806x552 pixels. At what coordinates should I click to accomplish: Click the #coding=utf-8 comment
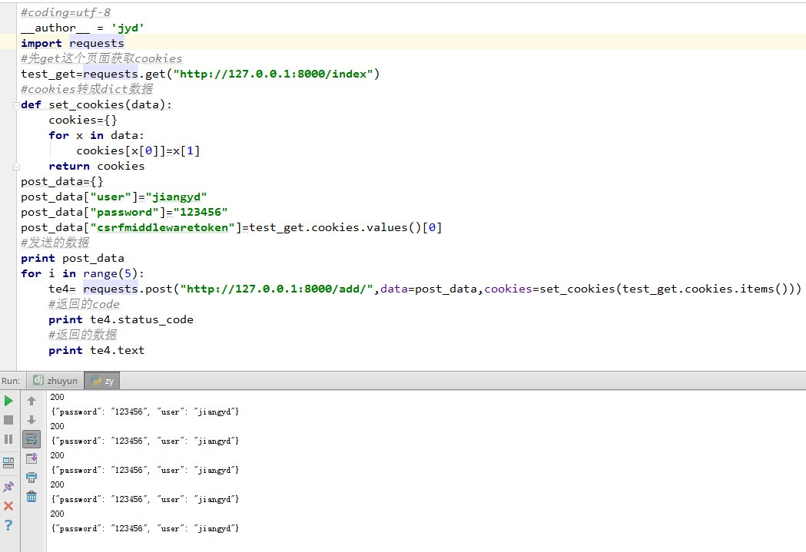point(66,12)
